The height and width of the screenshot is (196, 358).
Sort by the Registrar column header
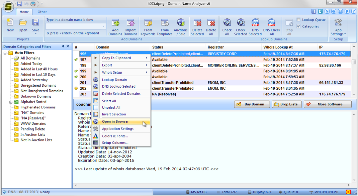(216, 47)
